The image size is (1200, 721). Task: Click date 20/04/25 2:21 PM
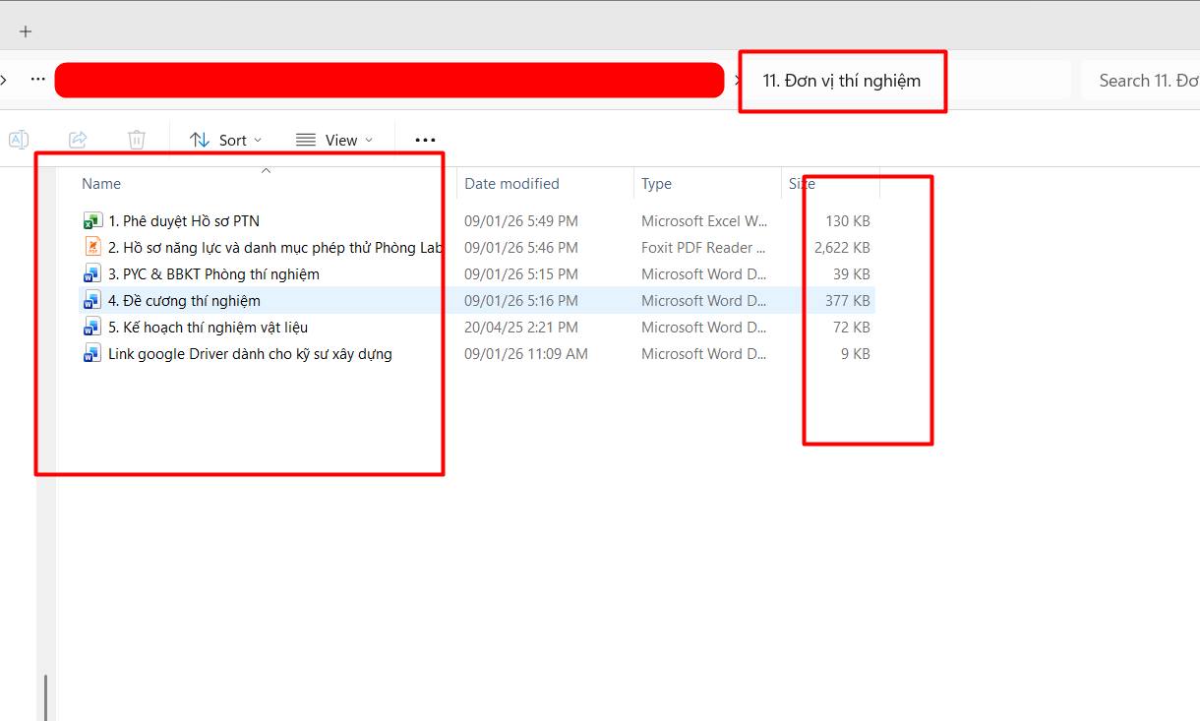tap(521, 328)
